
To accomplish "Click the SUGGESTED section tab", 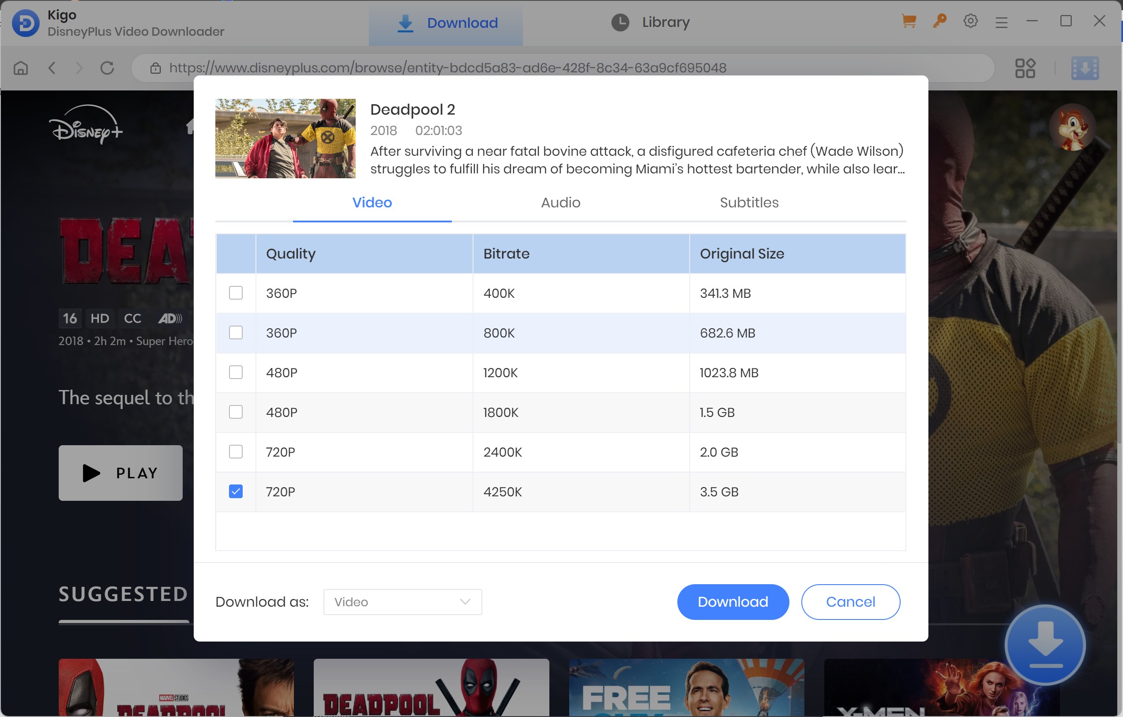I will (x=124, y=594).
